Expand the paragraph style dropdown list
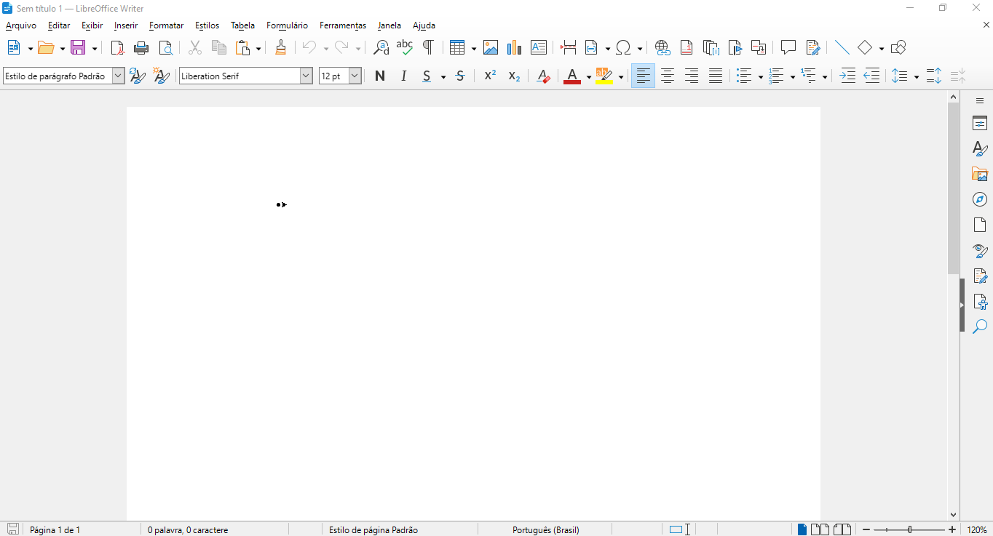 pyautogui.click(x=118, y=76)
